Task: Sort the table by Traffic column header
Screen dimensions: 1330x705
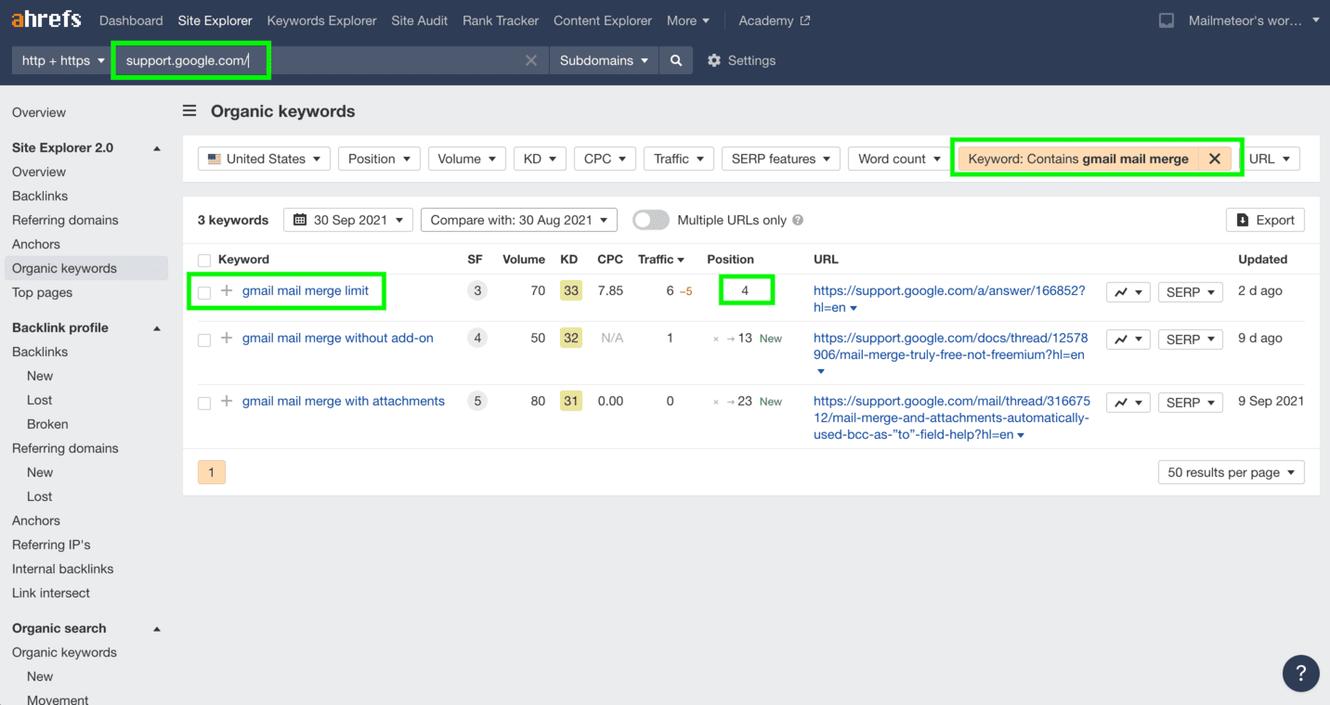Action: [661, 260]
